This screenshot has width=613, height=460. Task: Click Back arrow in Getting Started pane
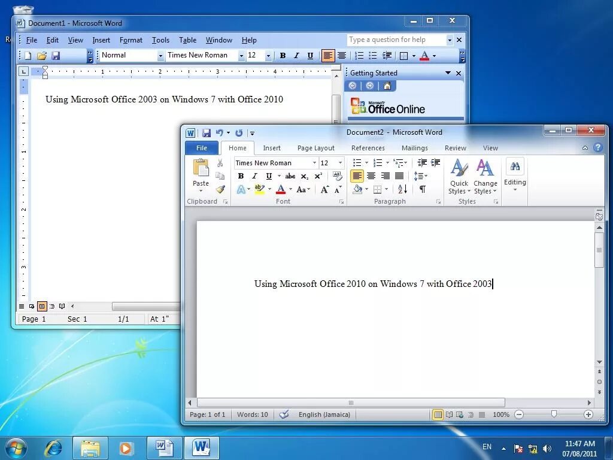coord(352,86)
